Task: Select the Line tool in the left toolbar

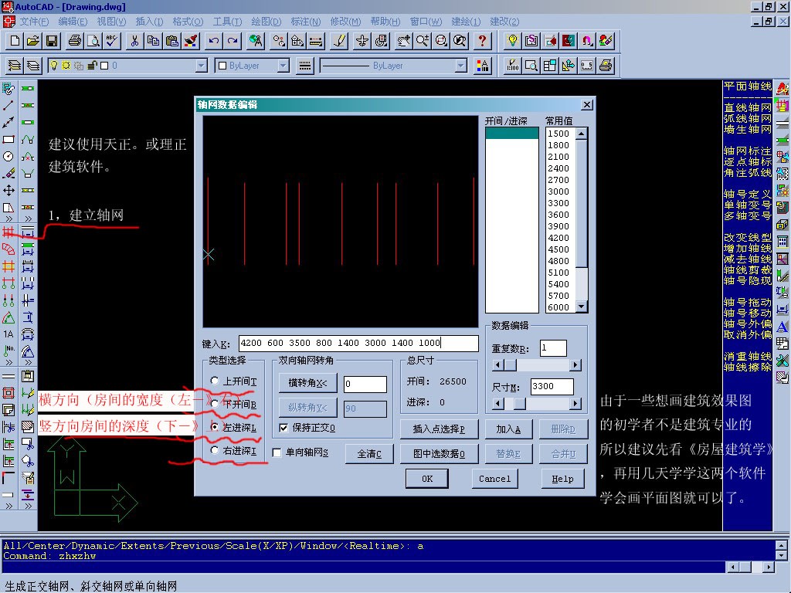Action: click(8, 105)
